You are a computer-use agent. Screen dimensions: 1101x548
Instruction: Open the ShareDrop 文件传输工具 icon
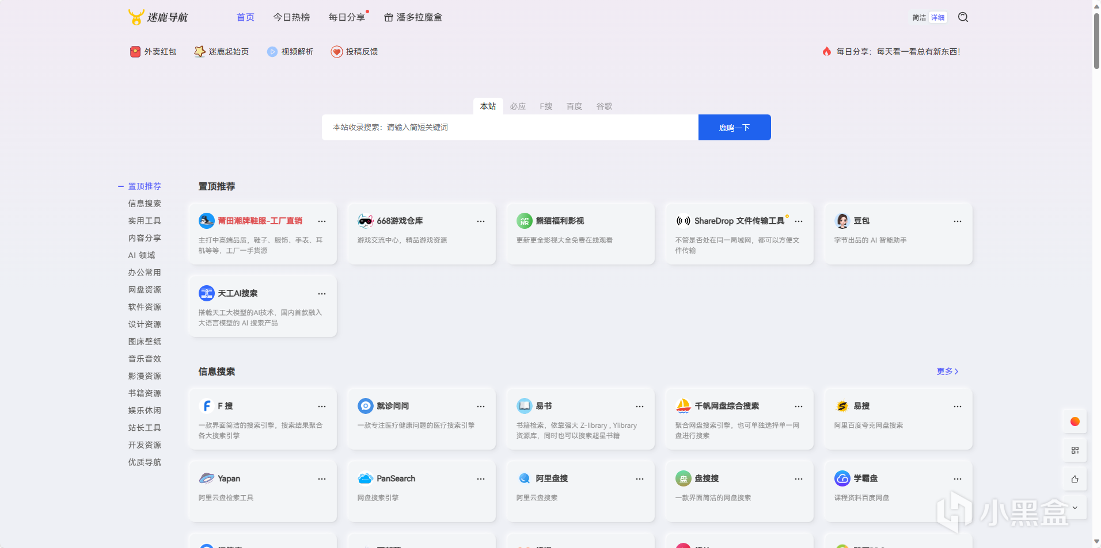pos(684,221)
